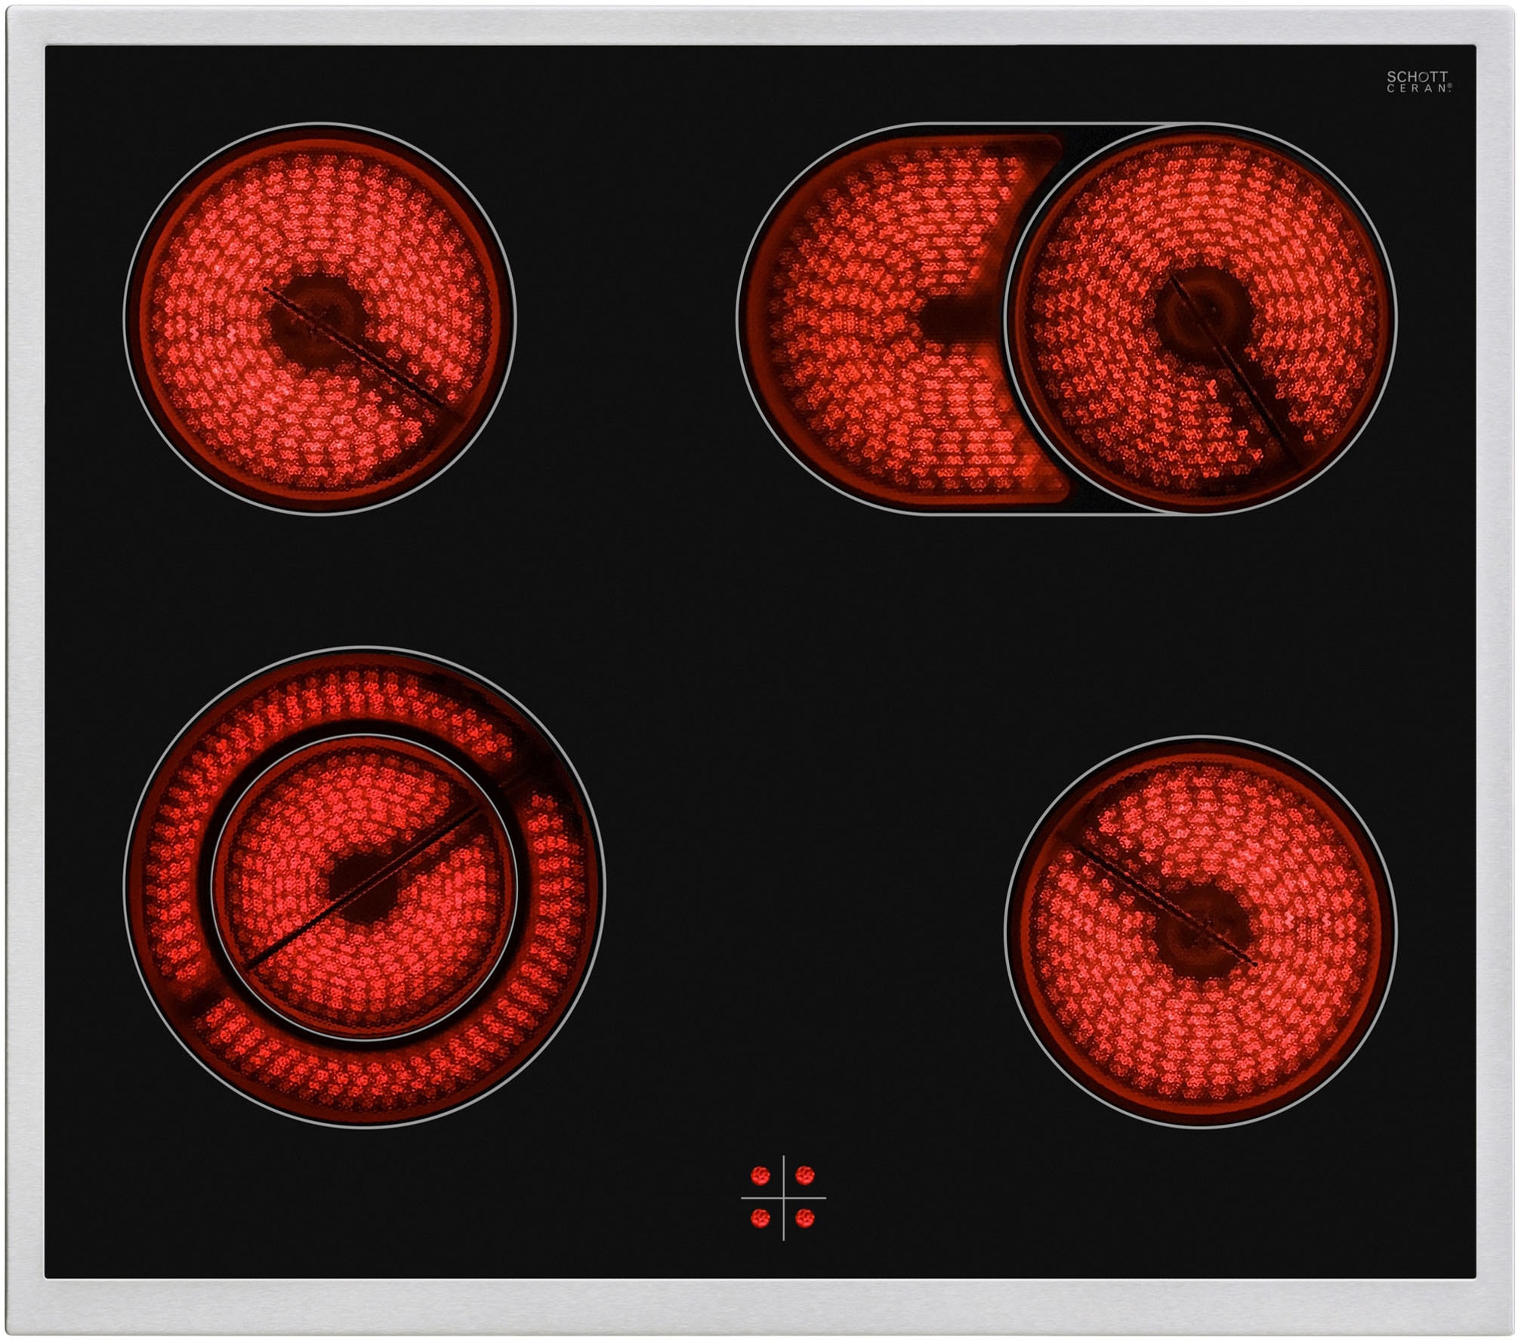The image size is (1518, 1343).
Task: Click the SCHOTT CERAN logo
Action: pyautogui.click(x=1417, y=82)
